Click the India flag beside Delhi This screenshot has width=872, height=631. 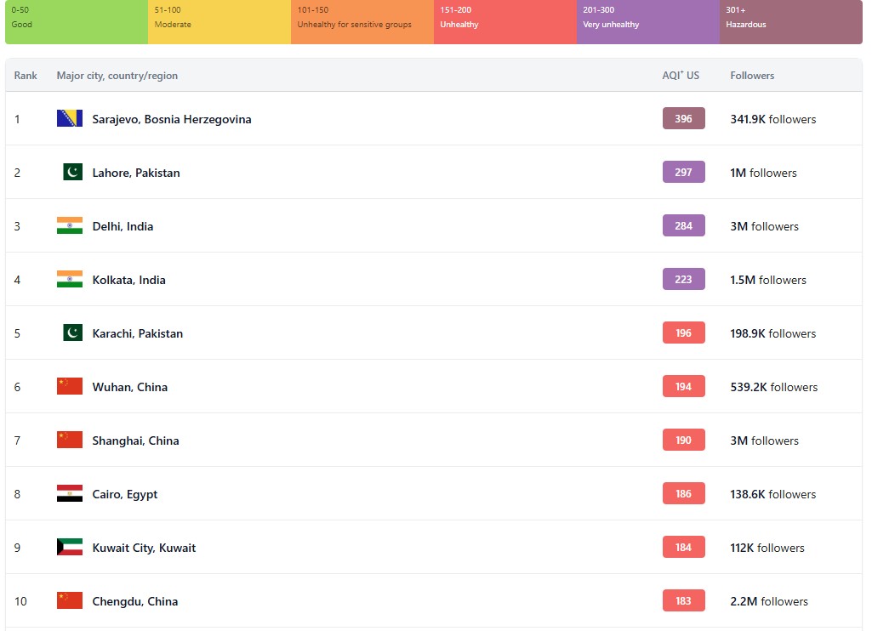70,226
